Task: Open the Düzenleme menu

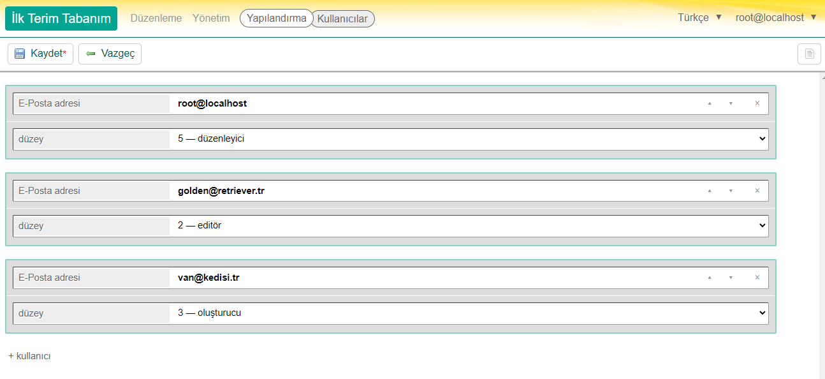Action: pyautogui.click(x=156, y=19)
